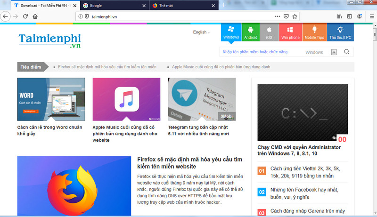Bookmark this page with the star
377x217 pixels.
pyautogui.click(x=295, y=16)
